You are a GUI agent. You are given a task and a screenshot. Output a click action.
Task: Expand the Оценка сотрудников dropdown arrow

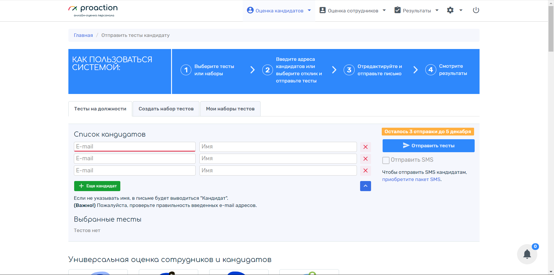click(384, 10)
